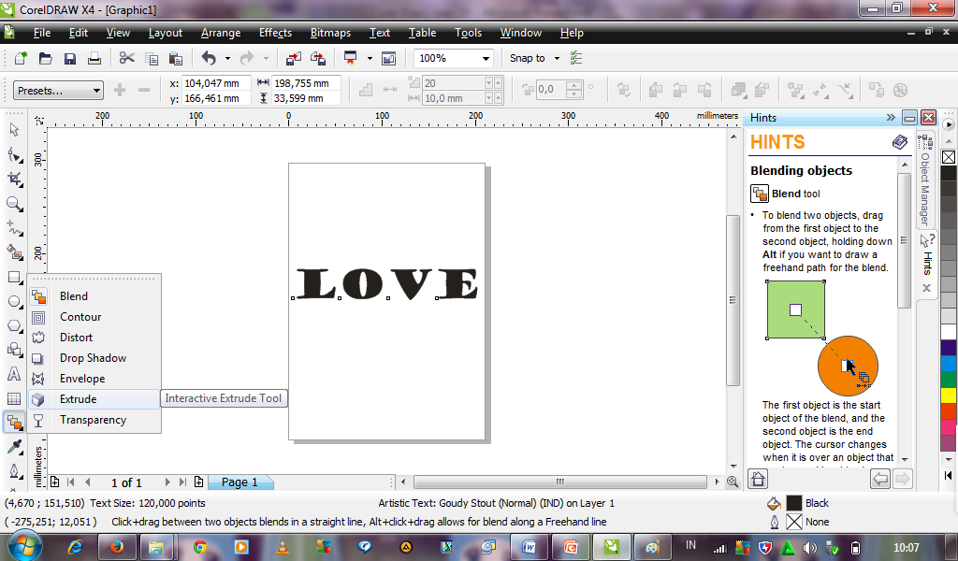Expand the zoom level 100% dropdown

click(486, 58)
